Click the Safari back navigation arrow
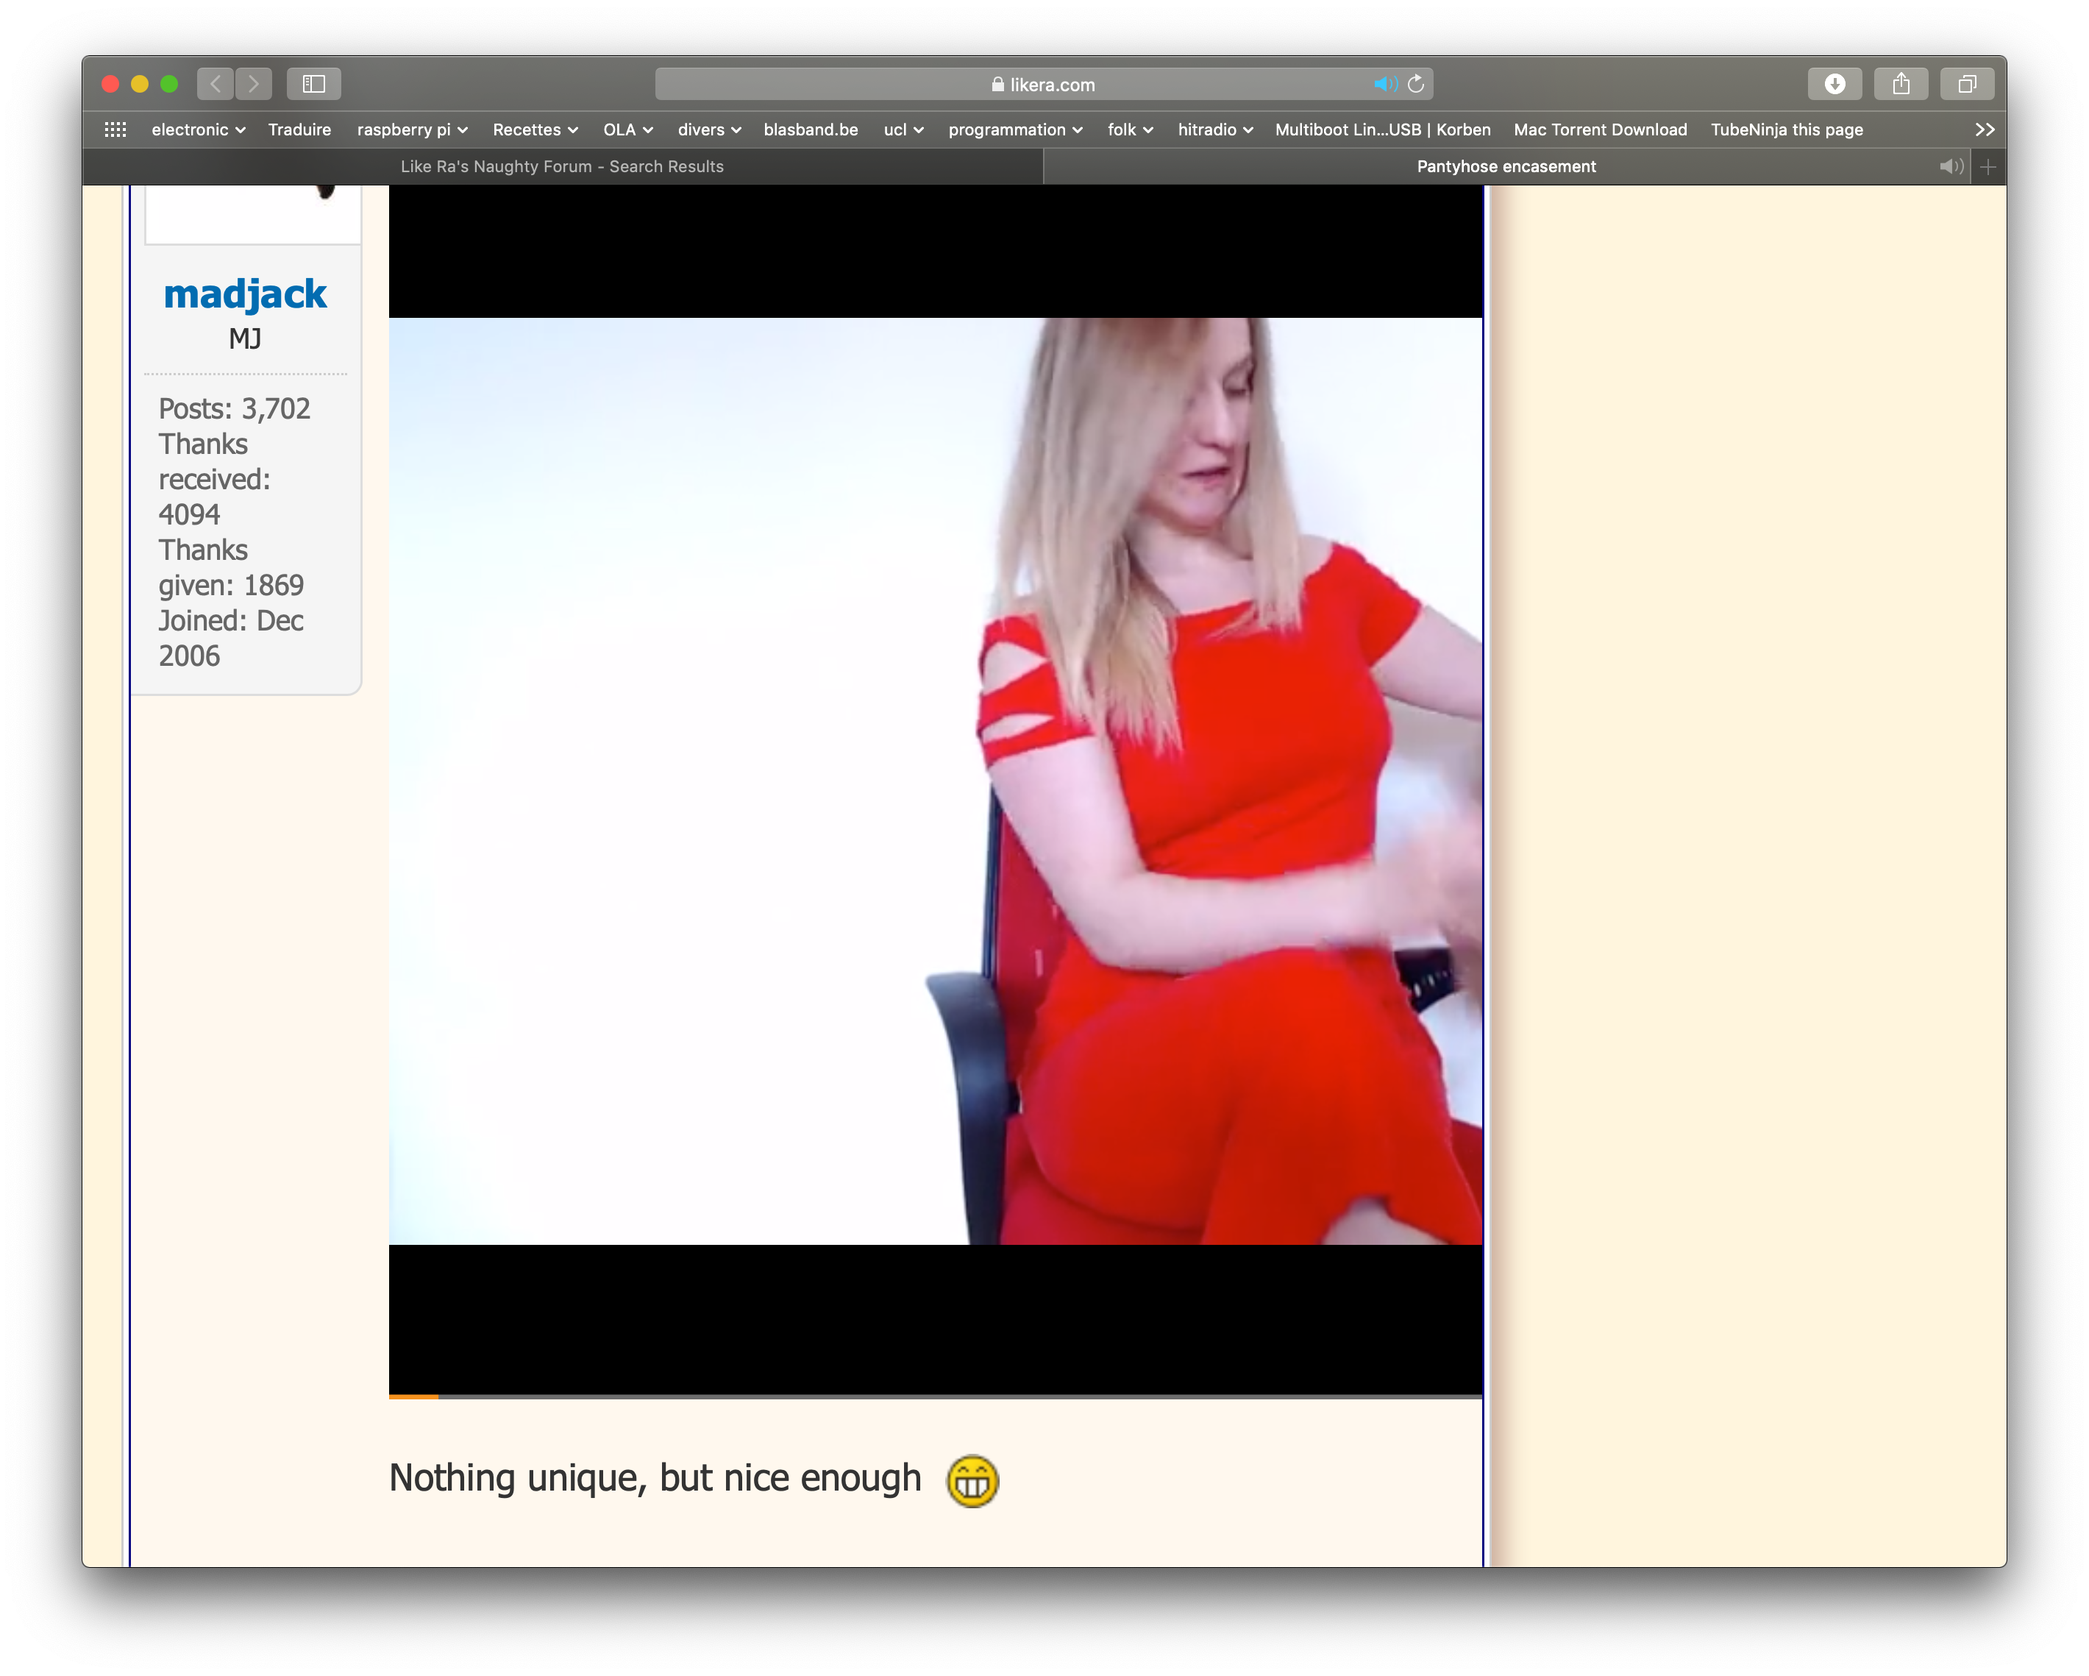The image size is (2089, 1676). click(x=215, y=85)
